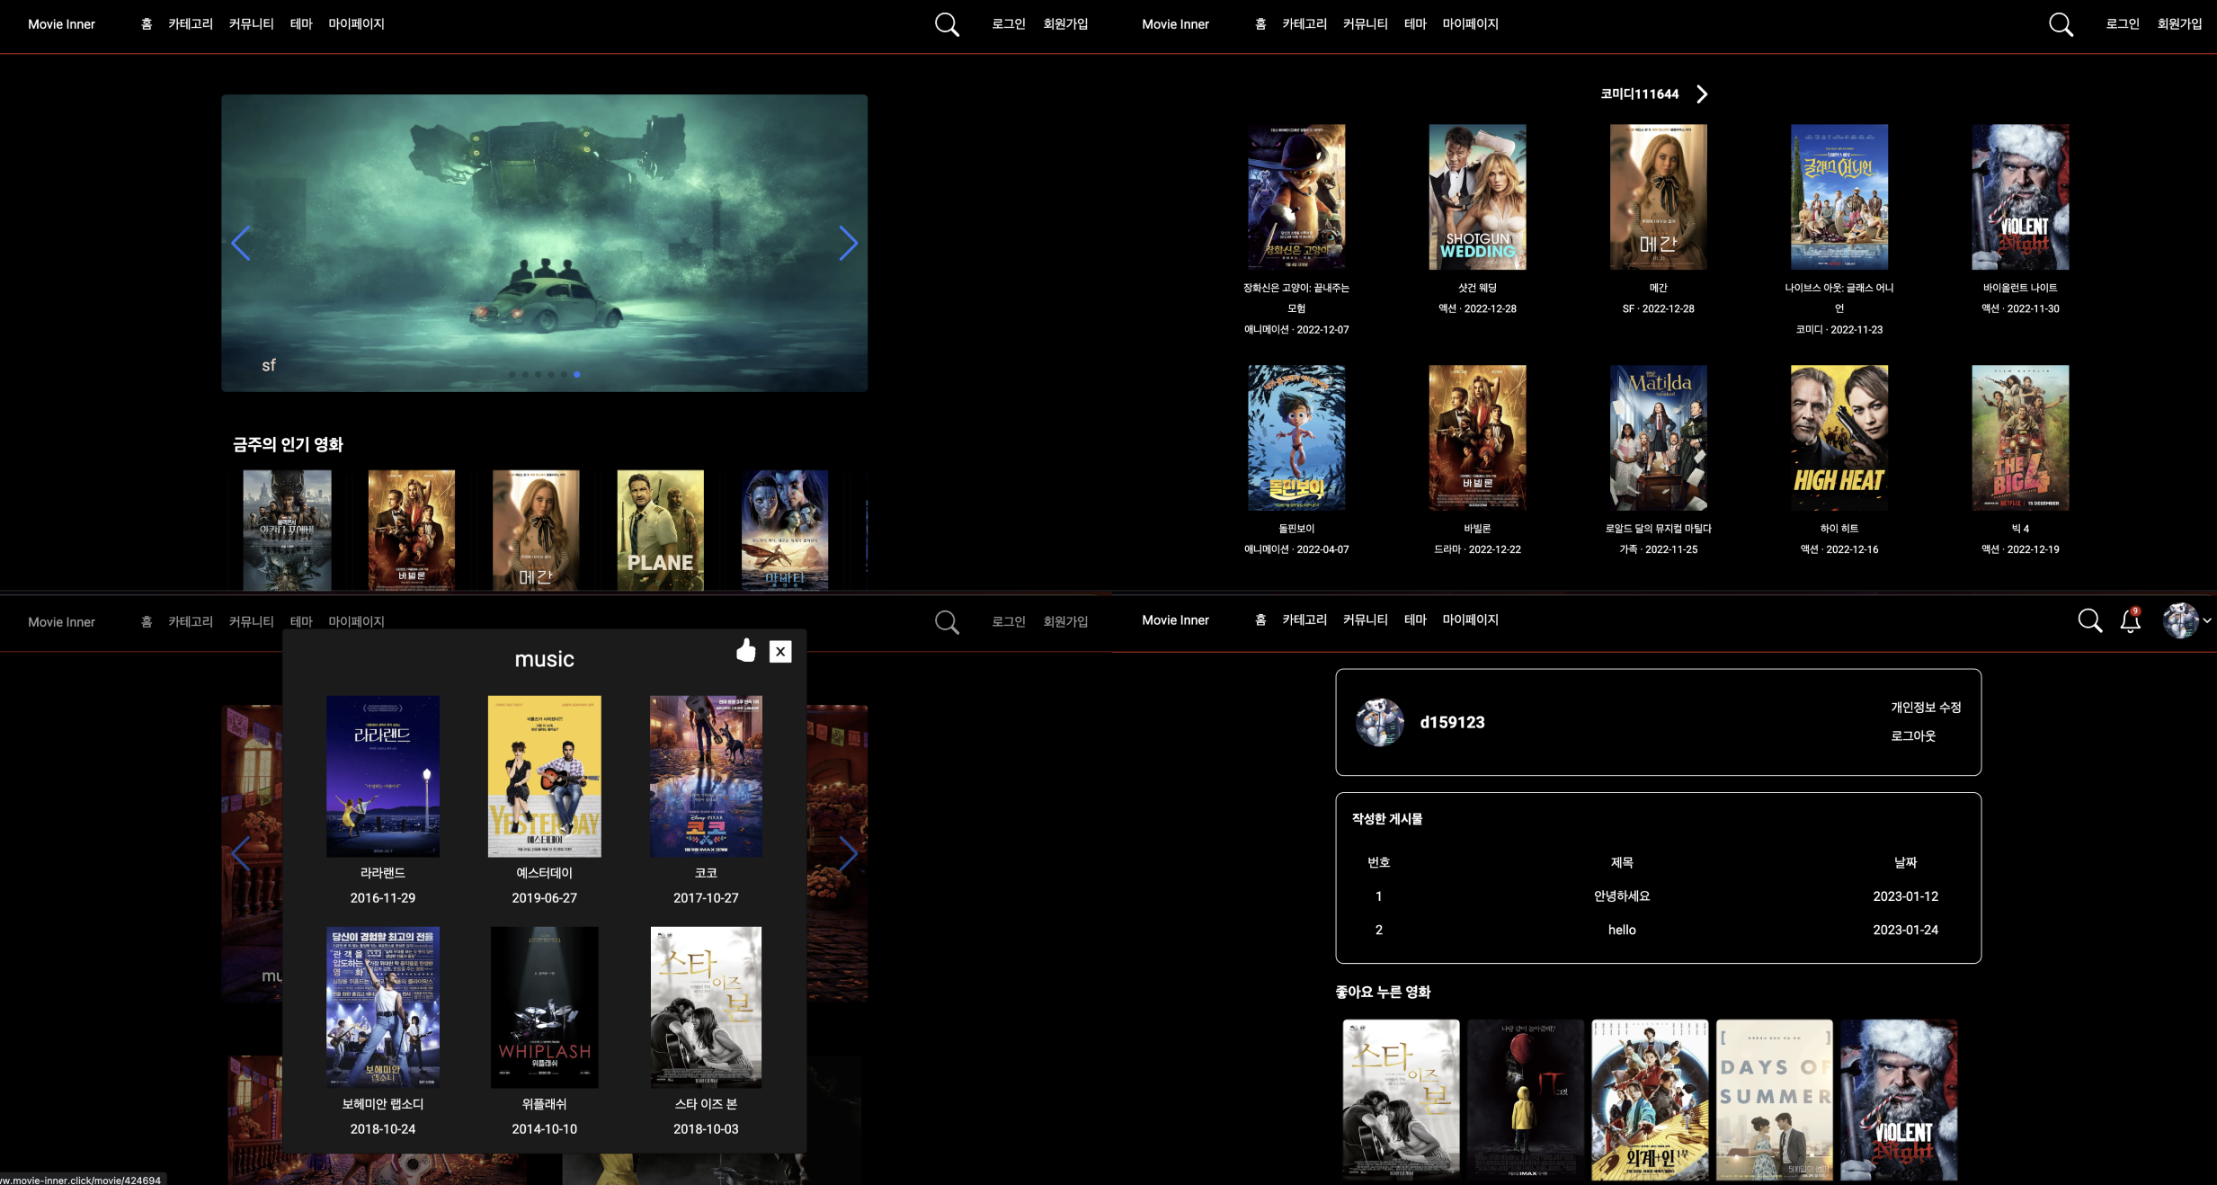Screen dimensions: 2217x1185
Task: Close the music popup with the X
Action: tap(779, 651)
